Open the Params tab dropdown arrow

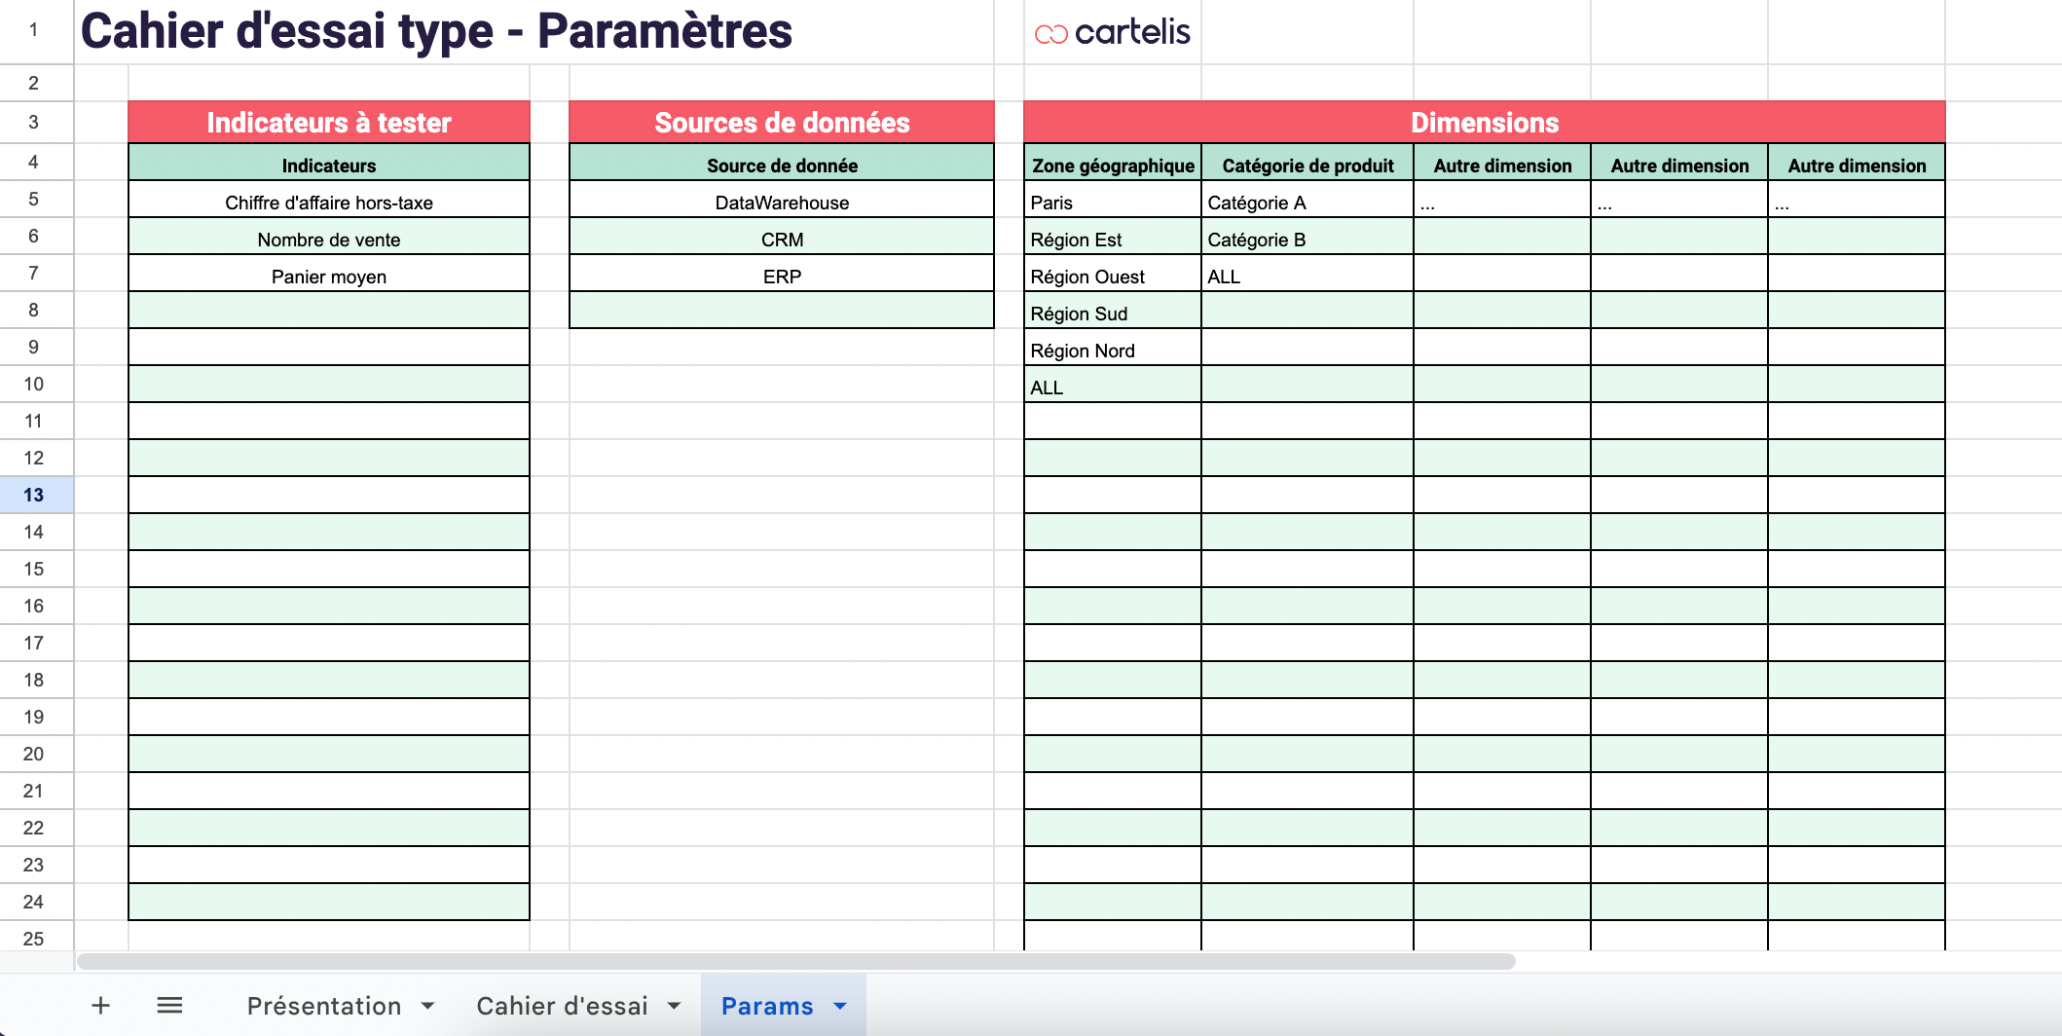click(x=840, y=1006)
